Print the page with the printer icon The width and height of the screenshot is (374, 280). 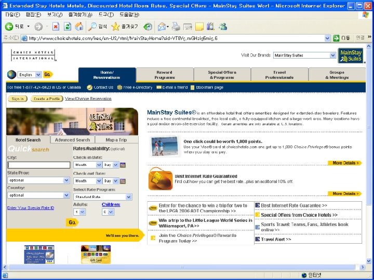coord(176,26)
